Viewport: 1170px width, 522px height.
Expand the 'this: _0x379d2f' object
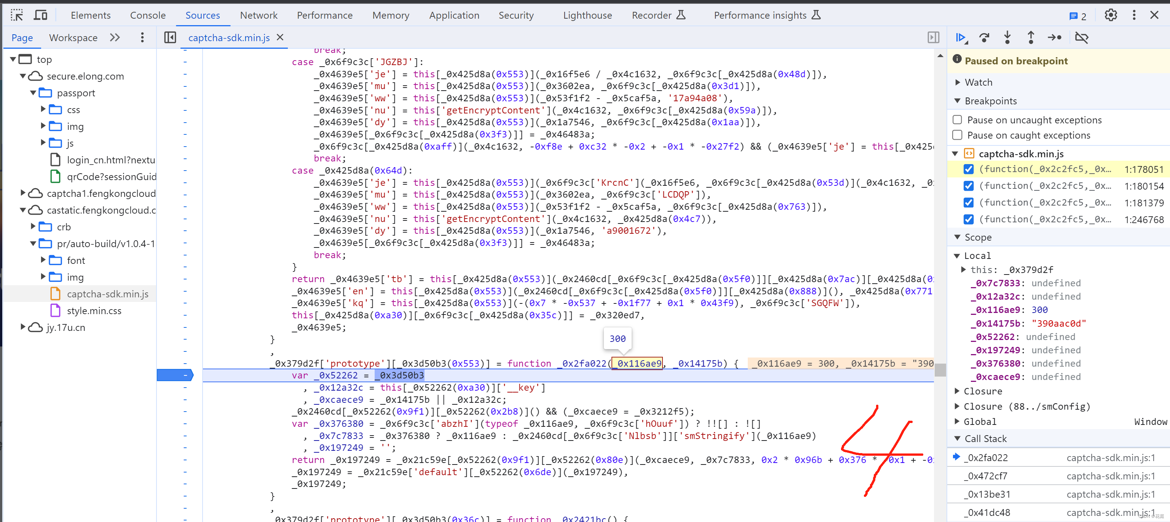point(964,270)
